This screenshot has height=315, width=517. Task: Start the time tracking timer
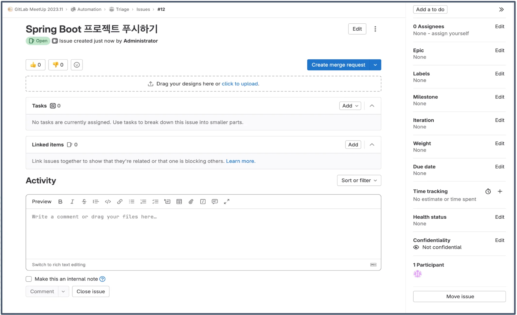(x=488, y=191)
